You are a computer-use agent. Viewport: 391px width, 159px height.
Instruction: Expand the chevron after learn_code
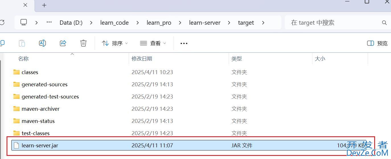[x=138, y=23]
